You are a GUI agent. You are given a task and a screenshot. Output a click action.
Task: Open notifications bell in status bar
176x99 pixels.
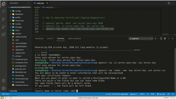pos(173,94)
